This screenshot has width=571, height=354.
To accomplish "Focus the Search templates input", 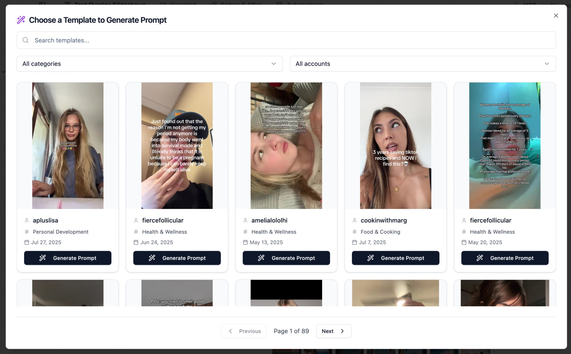I will point(286,40).
